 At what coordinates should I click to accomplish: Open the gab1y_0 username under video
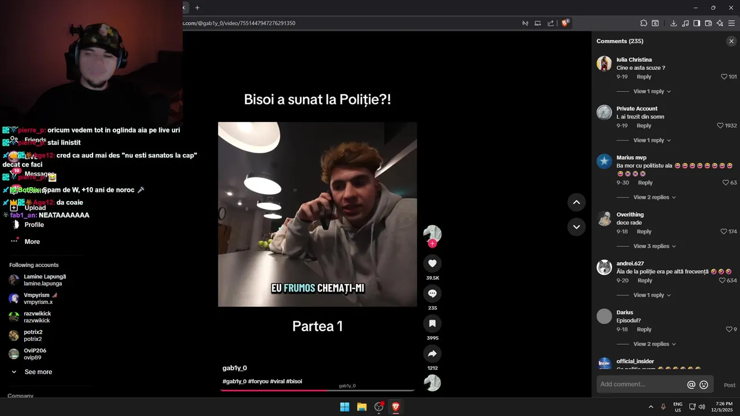(235, 368)
